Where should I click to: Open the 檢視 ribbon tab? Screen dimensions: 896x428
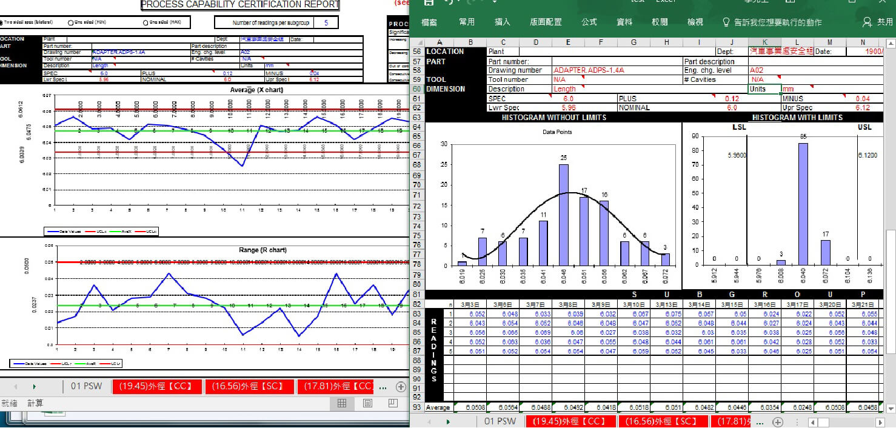point(695,22)
